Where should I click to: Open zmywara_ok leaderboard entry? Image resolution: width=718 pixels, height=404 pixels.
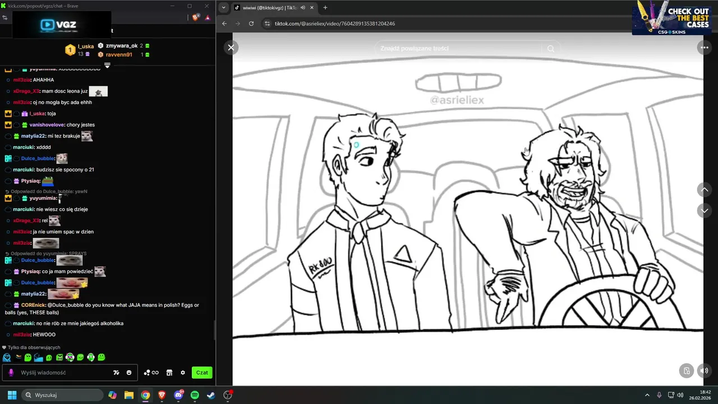(124, 45)
